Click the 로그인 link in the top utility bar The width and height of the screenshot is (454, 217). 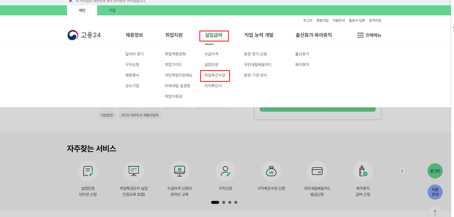(x=308, y=20)
